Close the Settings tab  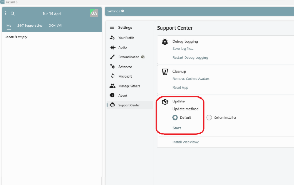coord(123,11)
